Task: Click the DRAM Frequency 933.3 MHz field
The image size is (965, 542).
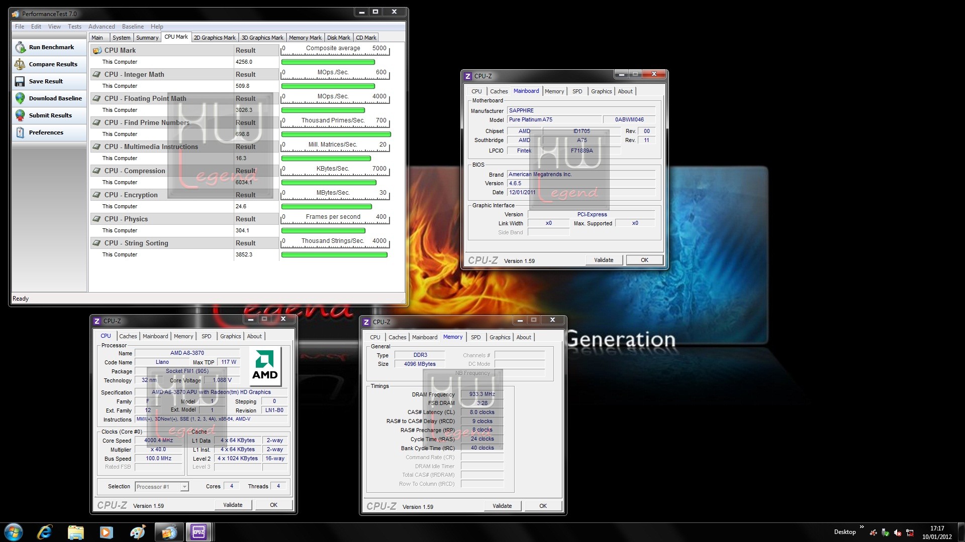Action: [x=482, y=394]
